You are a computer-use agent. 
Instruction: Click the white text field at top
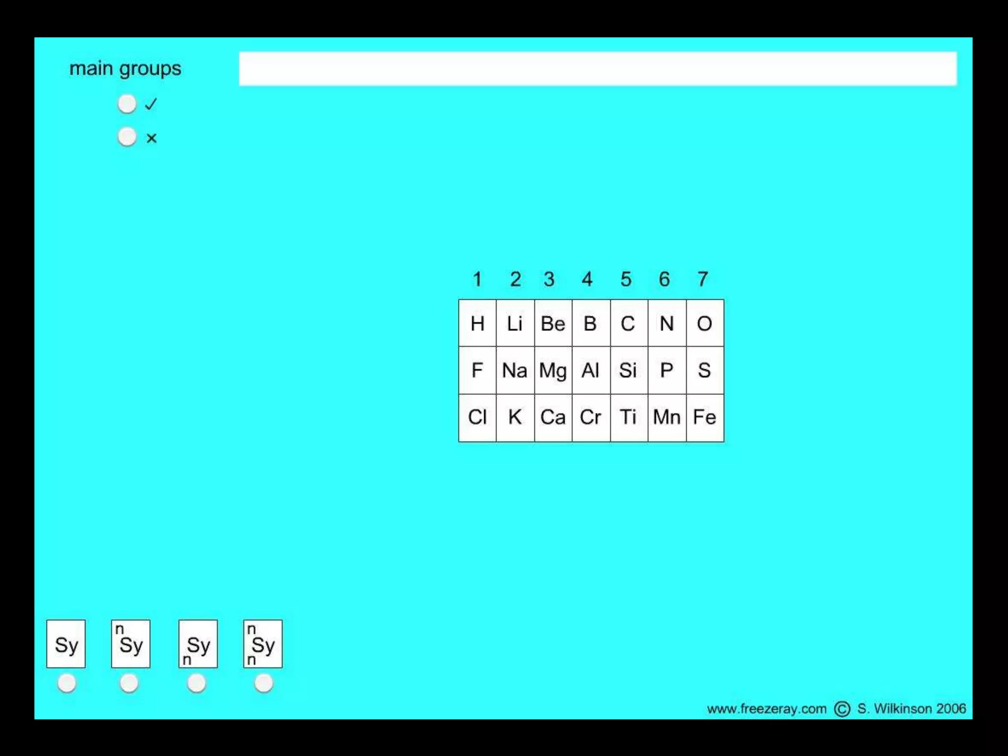coord(598,69)
